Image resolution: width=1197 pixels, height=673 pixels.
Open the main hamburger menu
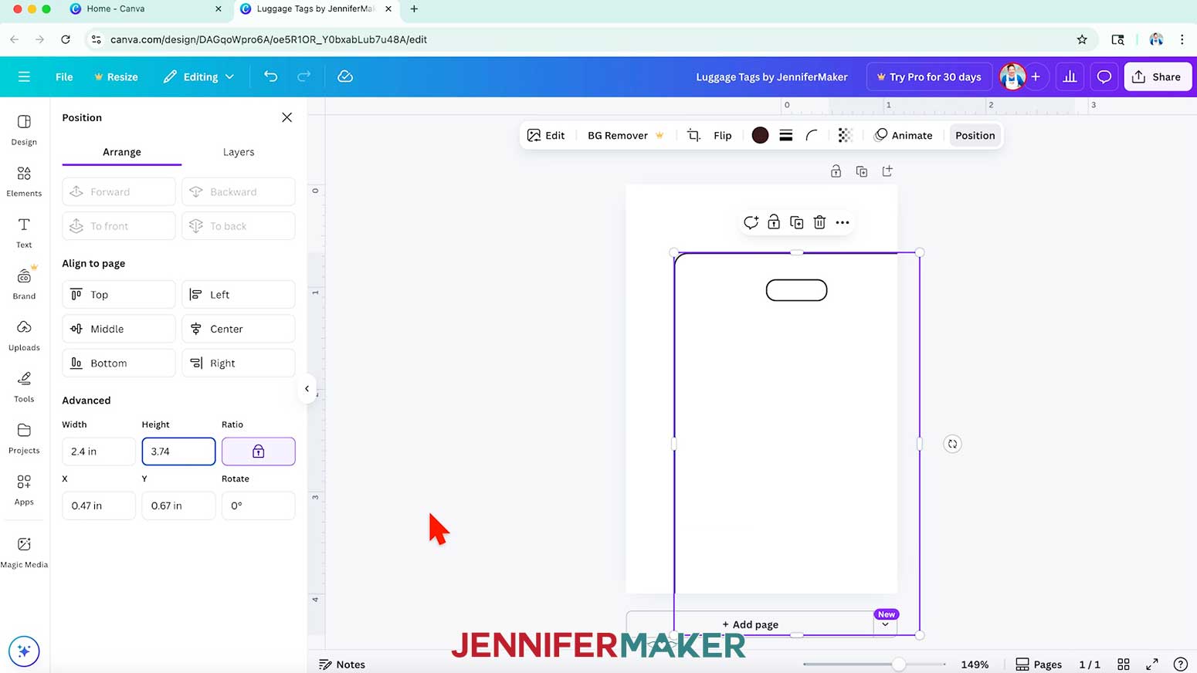point(24,76)
